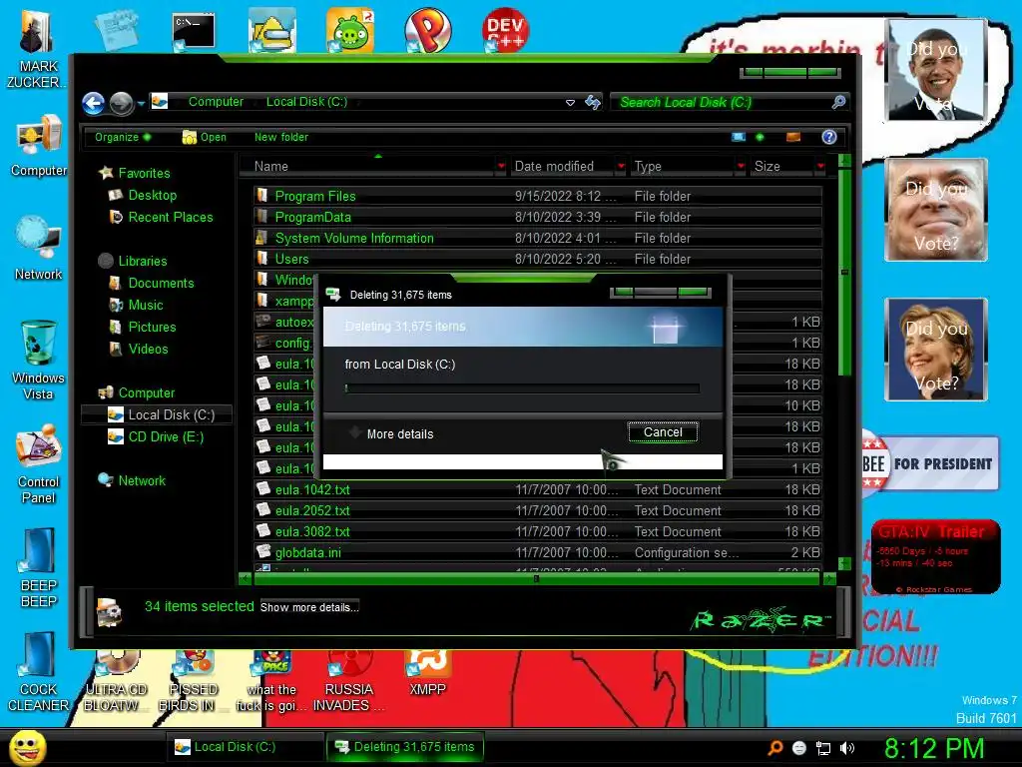This screenshot has height=767, width=1022.
Task: Open the Network desktop icon
Action: (x=38, y=249)
